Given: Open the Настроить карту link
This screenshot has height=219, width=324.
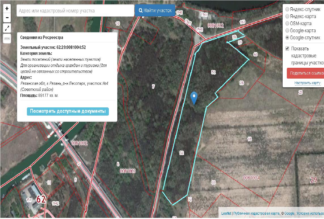Looking at the screenshot, I should [308, 83].
